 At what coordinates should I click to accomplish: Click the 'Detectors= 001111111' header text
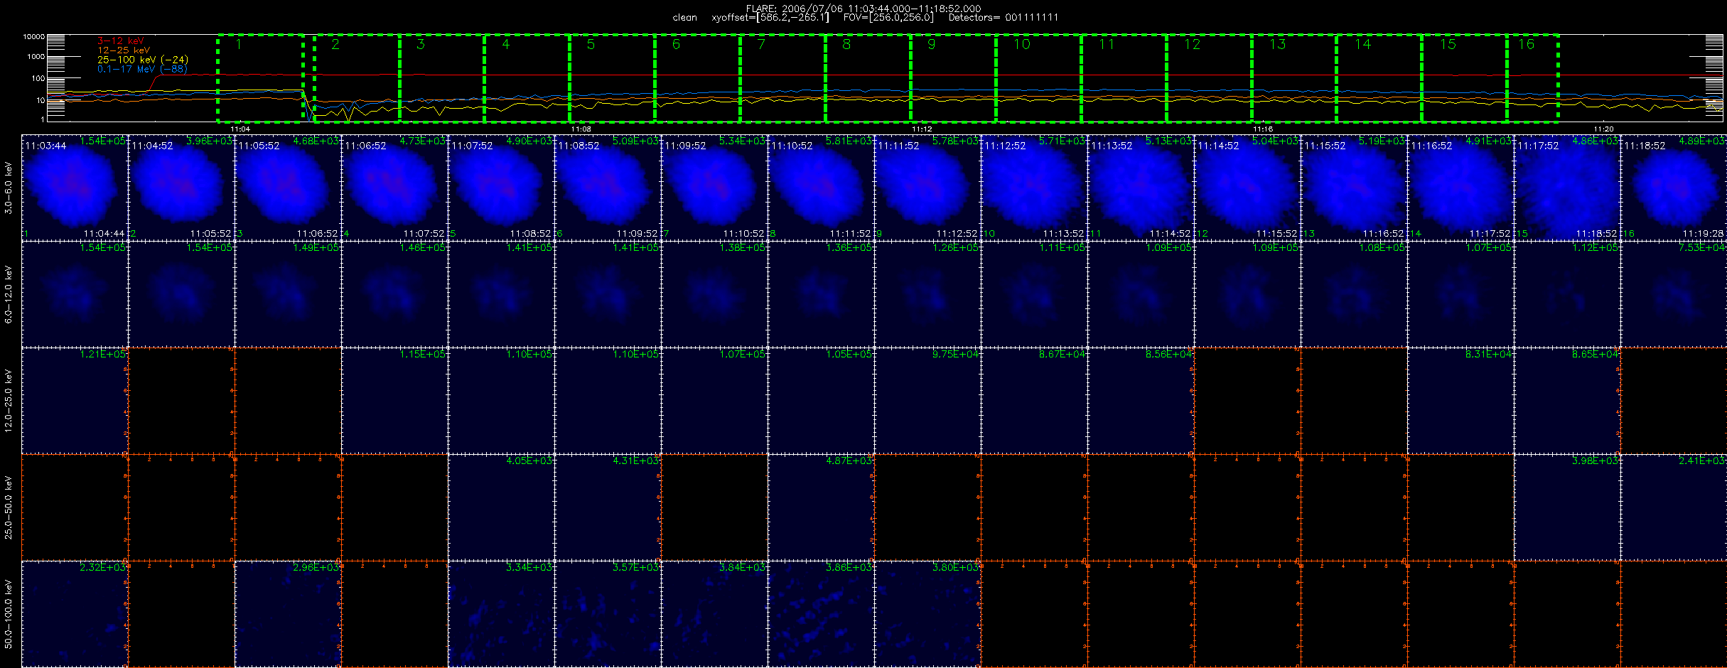pos(1004,17)
